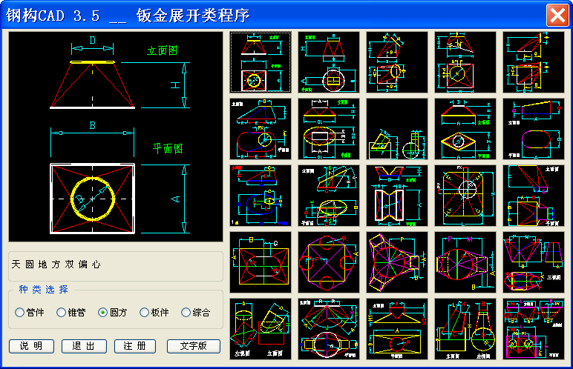
Task: Click the 说明 button
Action: pos(31,346)
